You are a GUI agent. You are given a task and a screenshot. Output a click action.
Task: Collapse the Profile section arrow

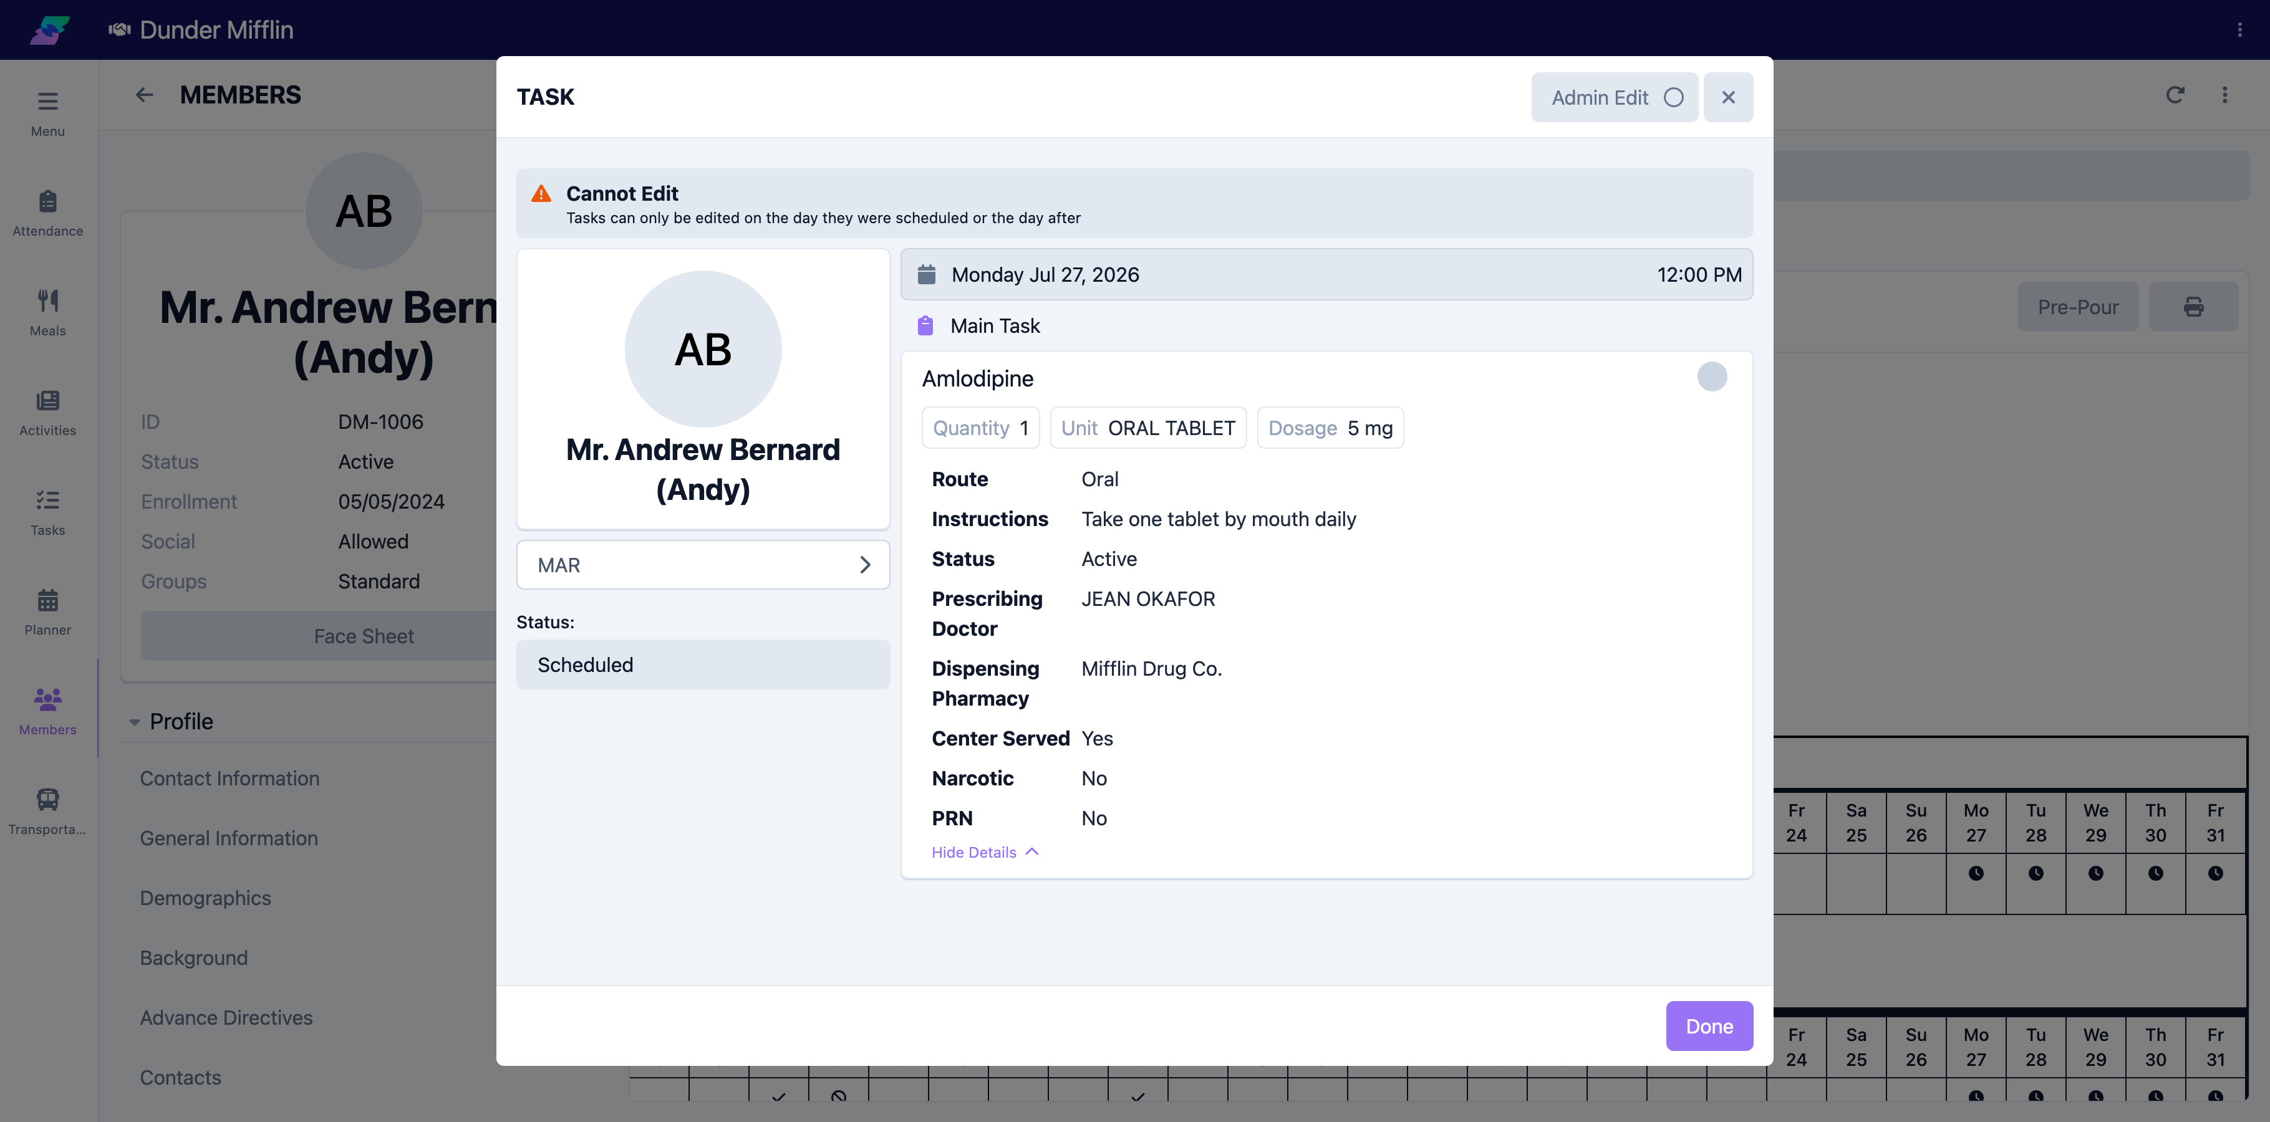(x=134, y=721)
